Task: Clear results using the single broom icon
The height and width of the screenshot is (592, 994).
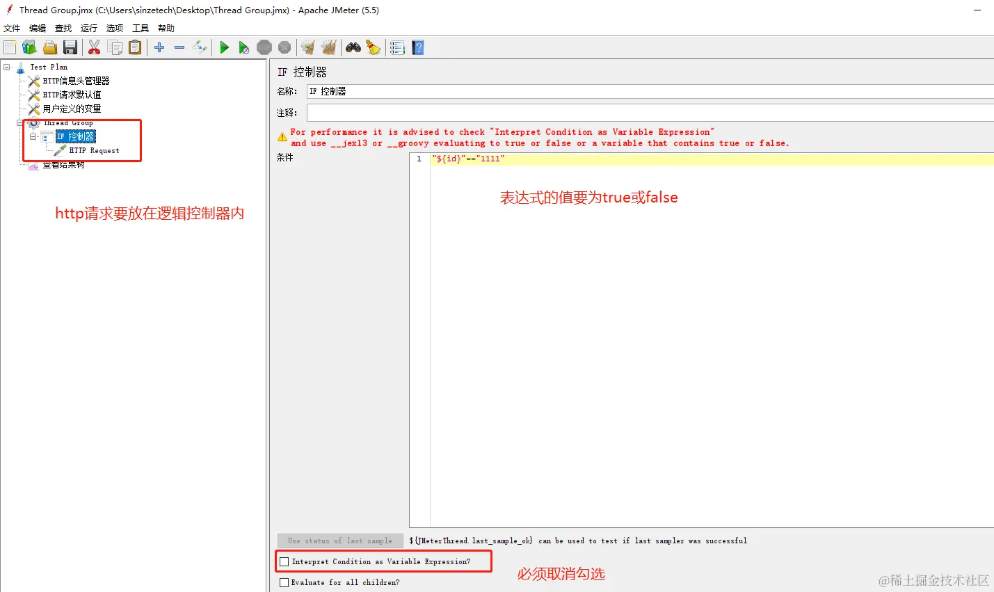Action: [308, 47]
